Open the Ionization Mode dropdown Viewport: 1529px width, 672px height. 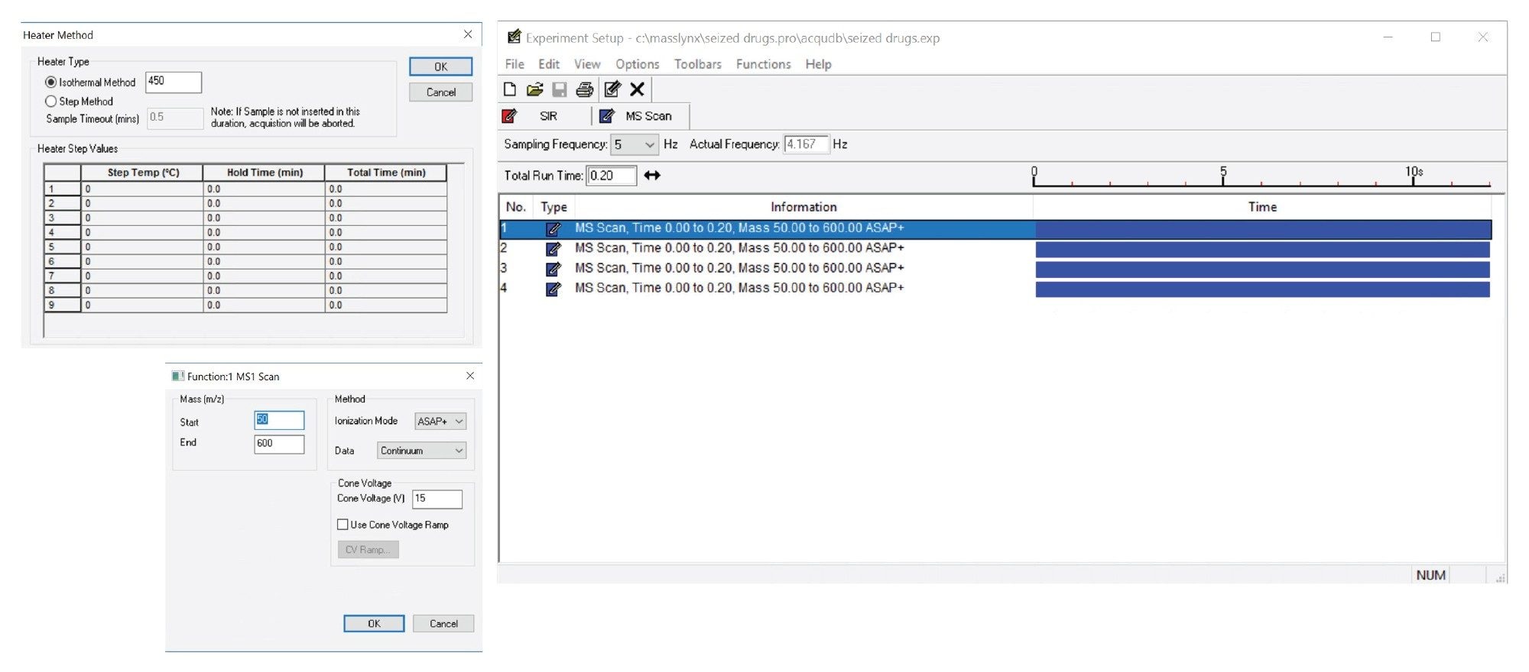click(440, 422)
